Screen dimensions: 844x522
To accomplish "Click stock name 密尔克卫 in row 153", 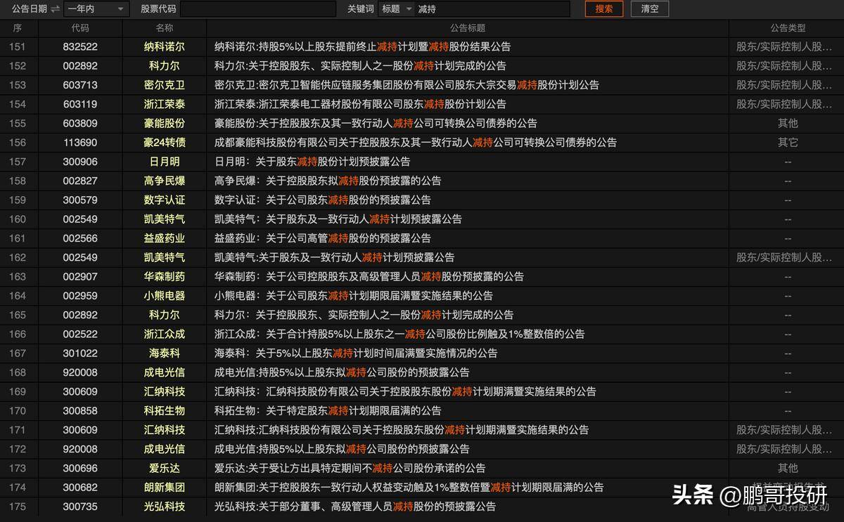I will click(x=164, y=85).
